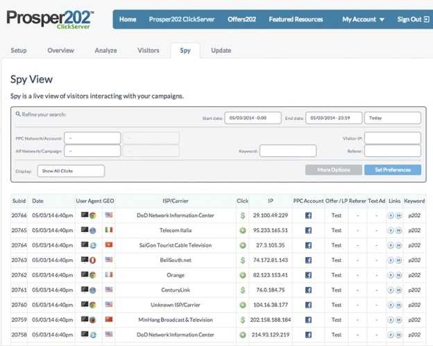Click the Unknown ISP/Carrier cell
This screenshot has height=346, width=433.
(x=176, y=305)
